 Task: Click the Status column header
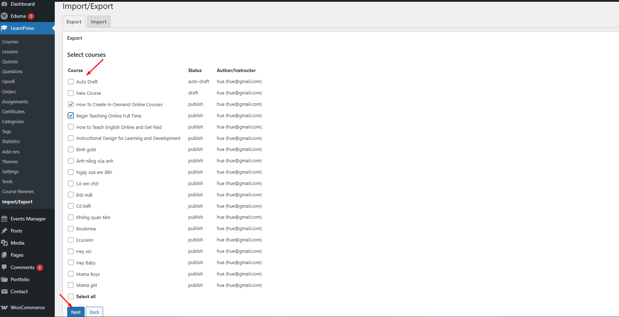(195, 70)
